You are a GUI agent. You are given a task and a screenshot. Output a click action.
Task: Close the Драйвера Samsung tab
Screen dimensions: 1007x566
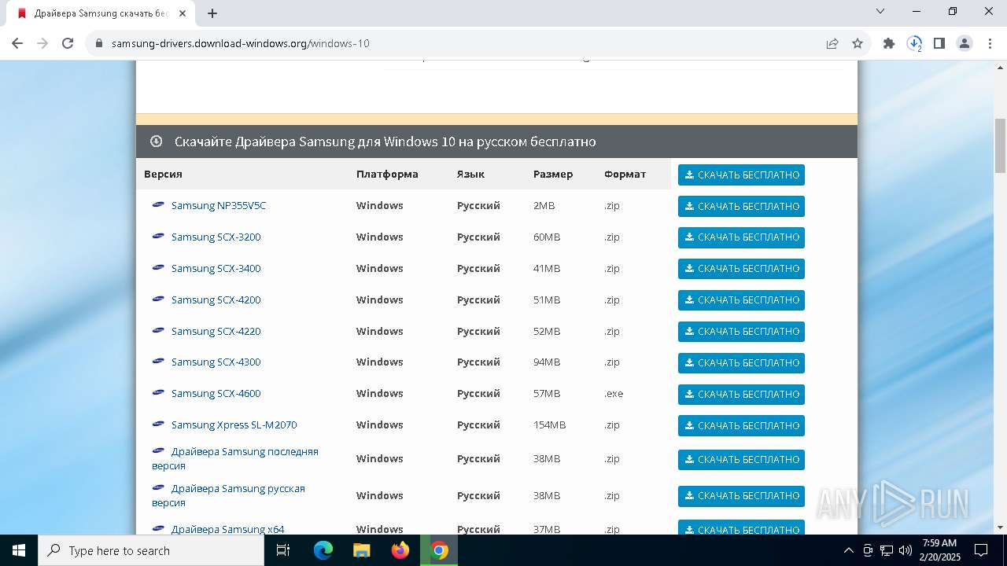pyautogui.click(x=183, y=13)
